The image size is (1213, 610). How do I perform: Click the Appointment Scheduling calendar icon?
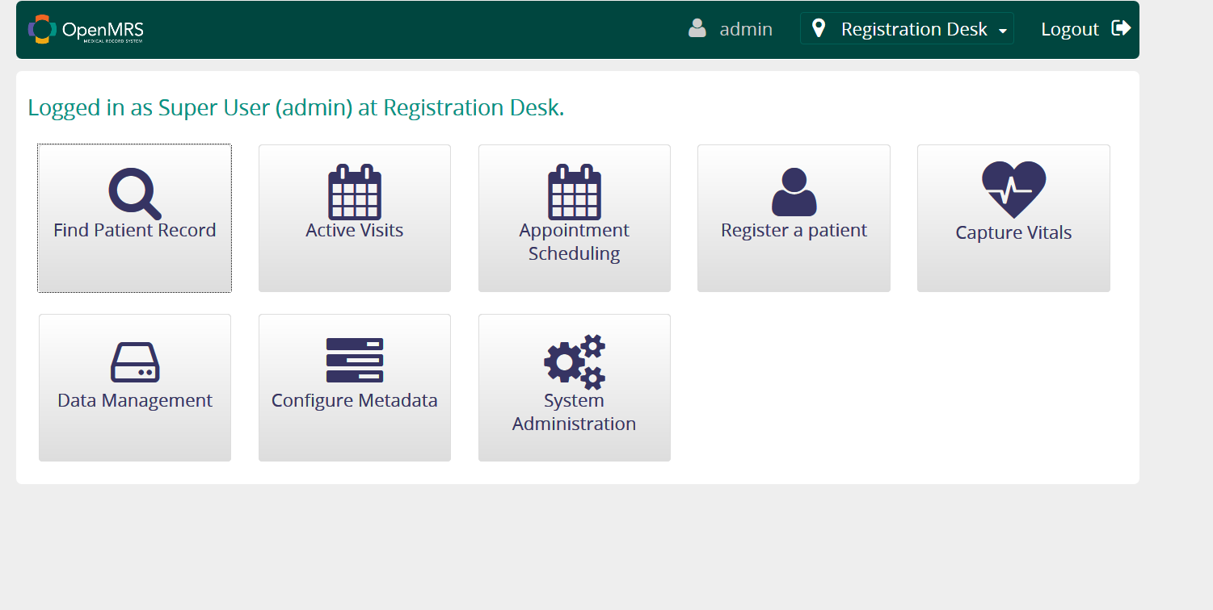pos(575,192)
